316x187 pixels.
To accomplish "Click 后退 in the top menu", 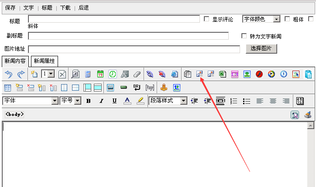I will pyautogui.click(x=84, y=8).
